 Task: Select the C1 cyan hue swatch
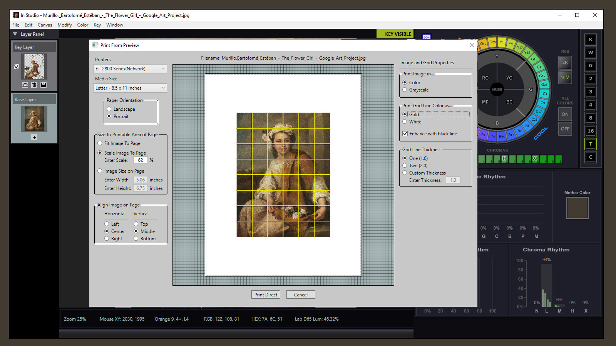545,93
